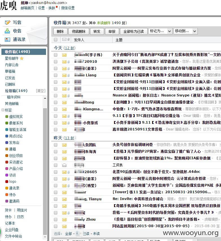Click the red logo label swatch
This screenshot has height=241, width=221.
[x=7, y=182]
